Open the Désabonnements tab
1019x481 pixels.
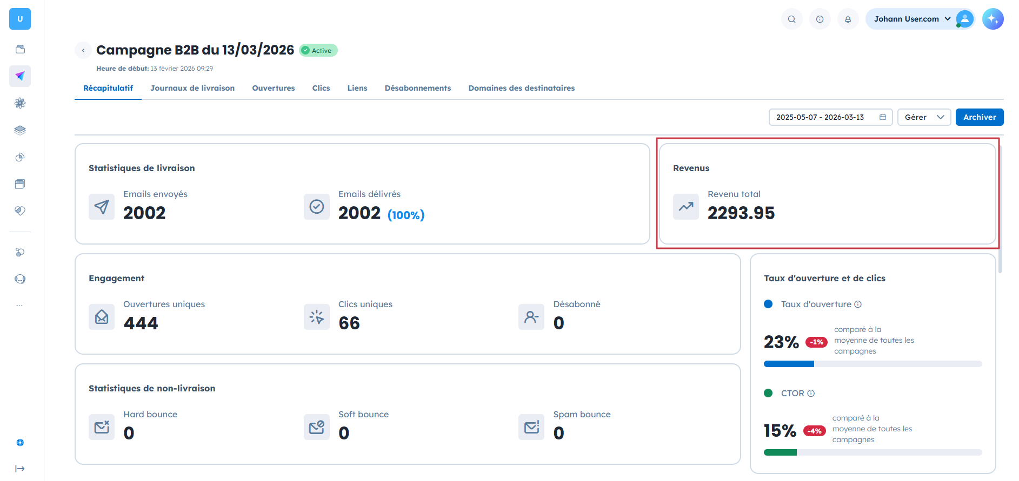[x=417, y=88]
